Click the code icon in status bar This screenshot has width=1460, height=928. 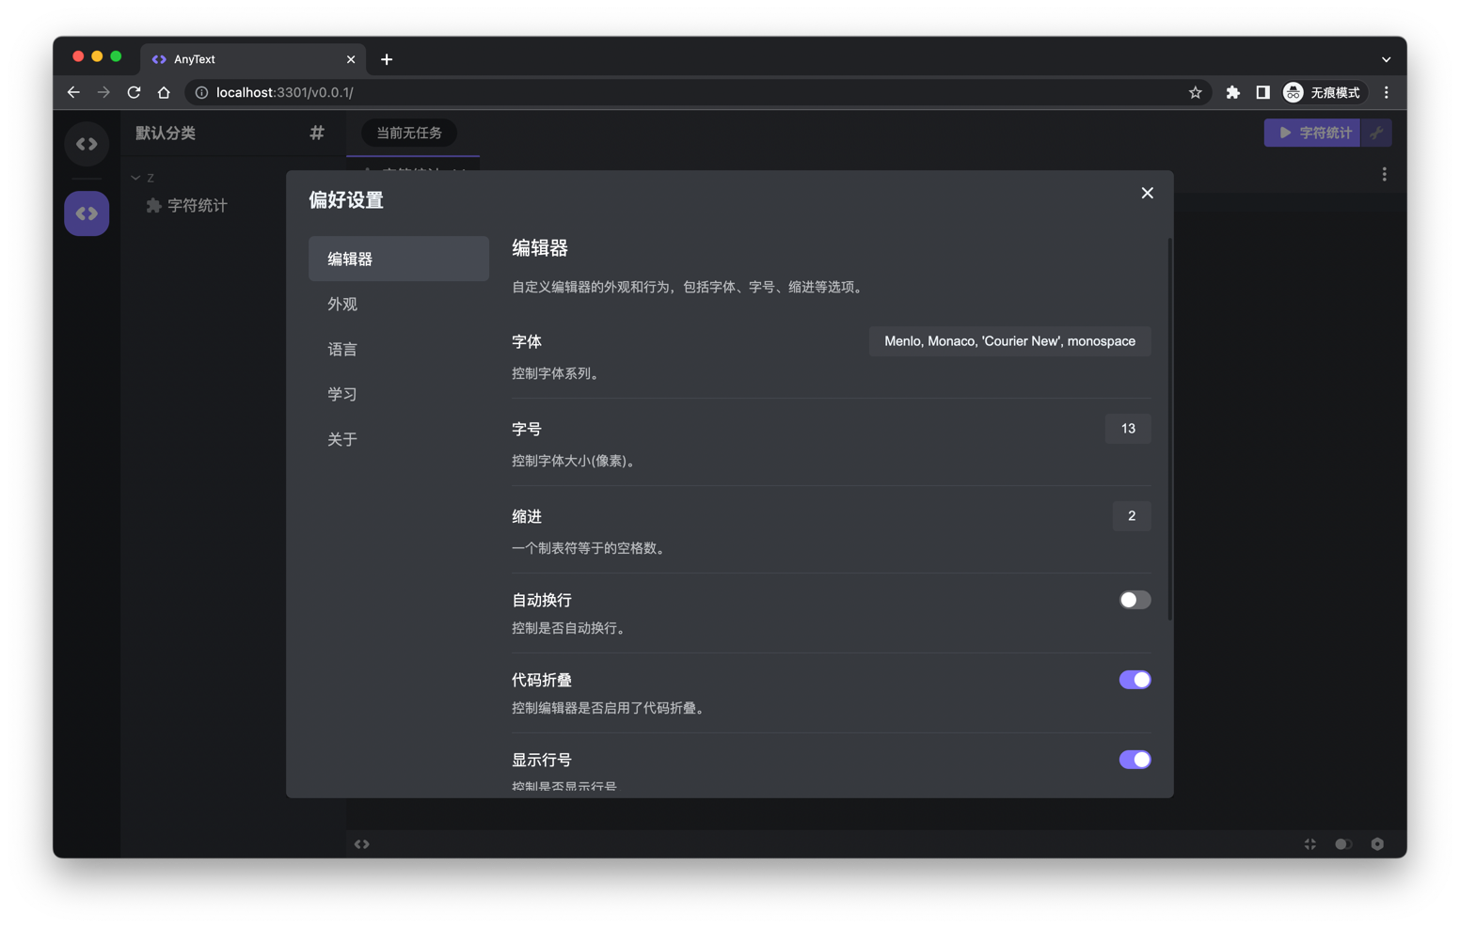pyautogui.click(x=361, y=844)
